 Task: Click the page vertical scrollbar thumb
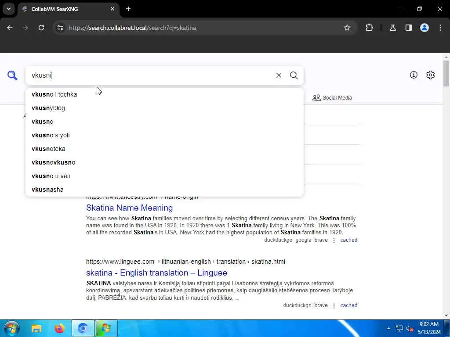click(x=446, y=73)
